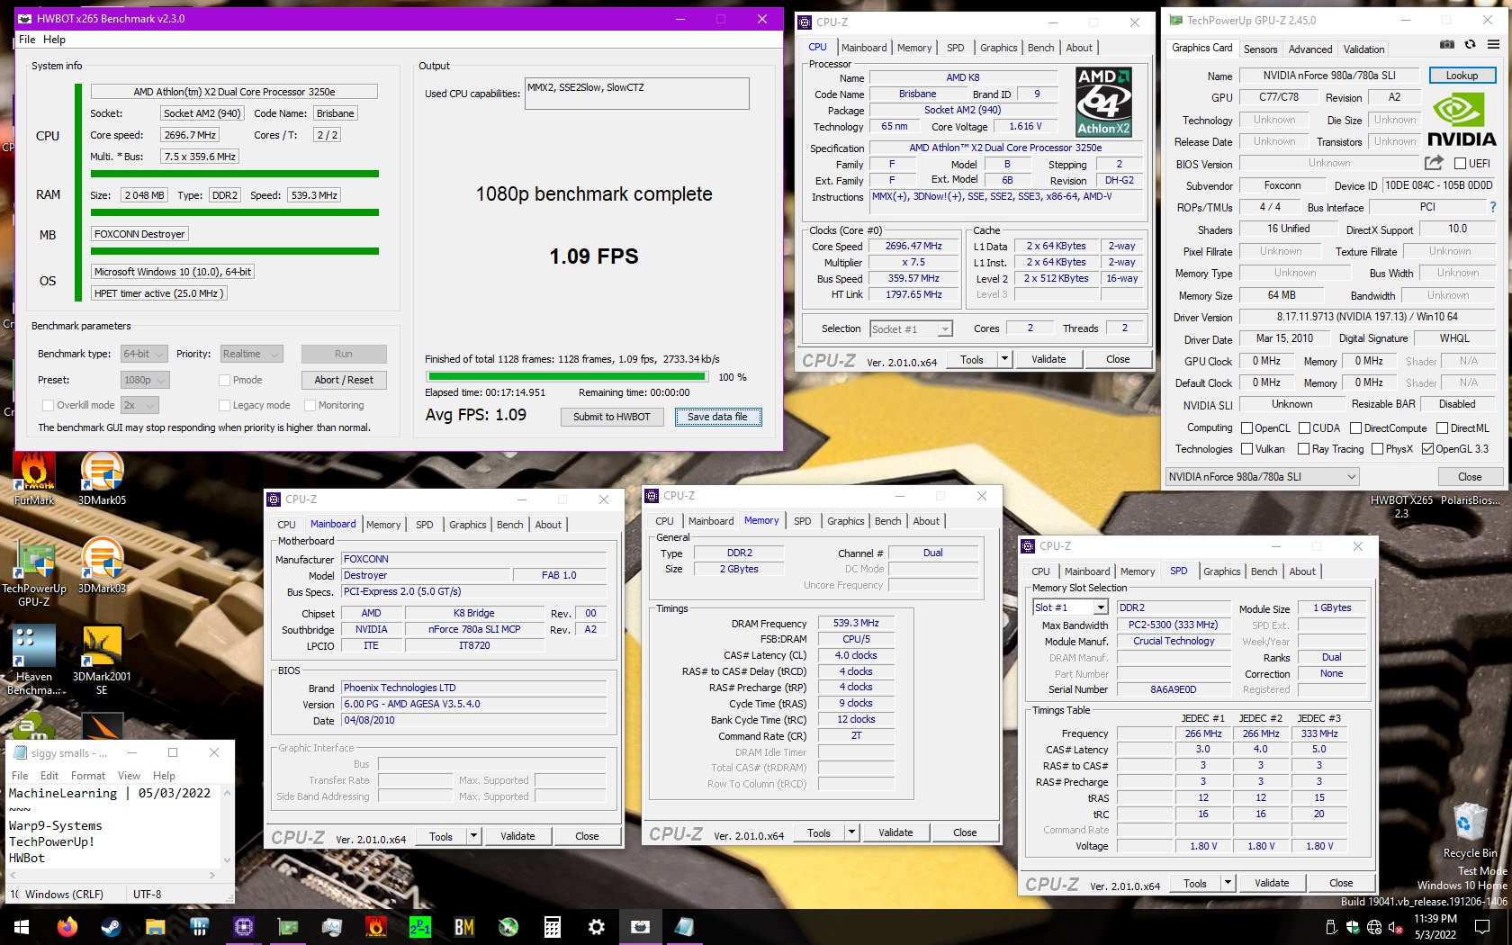Expand Tools arrow in CPU-Z Memory window
The height and width of the screenshot is (945, 1512).
[x=851, y=832]
